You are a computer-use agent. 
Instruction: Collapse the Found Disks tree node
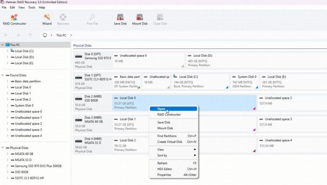pos(3,75)
